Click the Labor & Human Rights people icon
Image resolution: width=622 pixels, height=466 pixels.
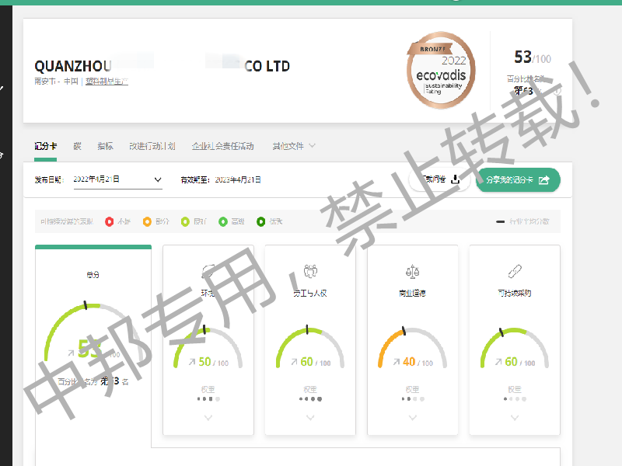[310, 271]
